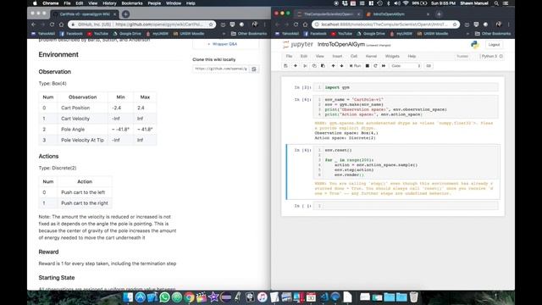Open the Bookmarks menu in menu bar
The image size is (542, 305).
tap(132, 3)
